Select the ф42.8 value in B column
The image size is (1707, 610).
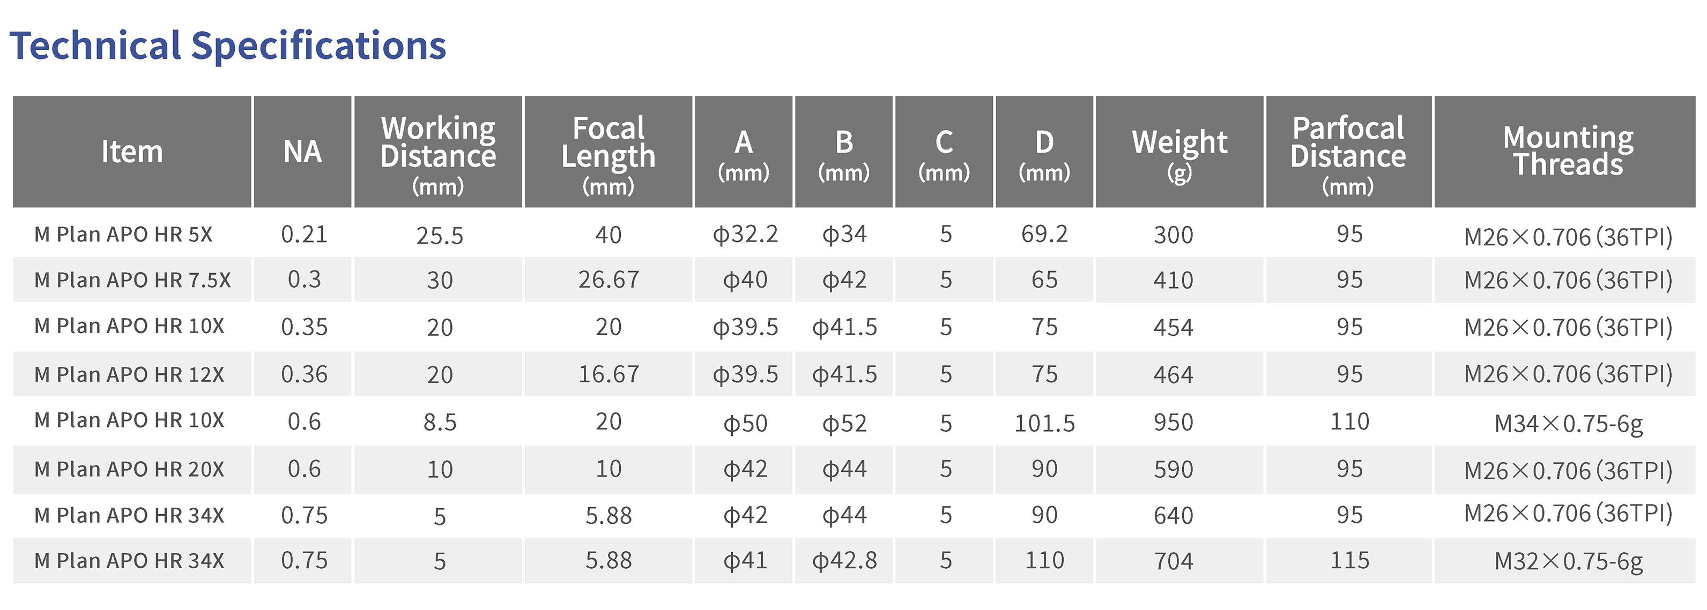(844, 561)
